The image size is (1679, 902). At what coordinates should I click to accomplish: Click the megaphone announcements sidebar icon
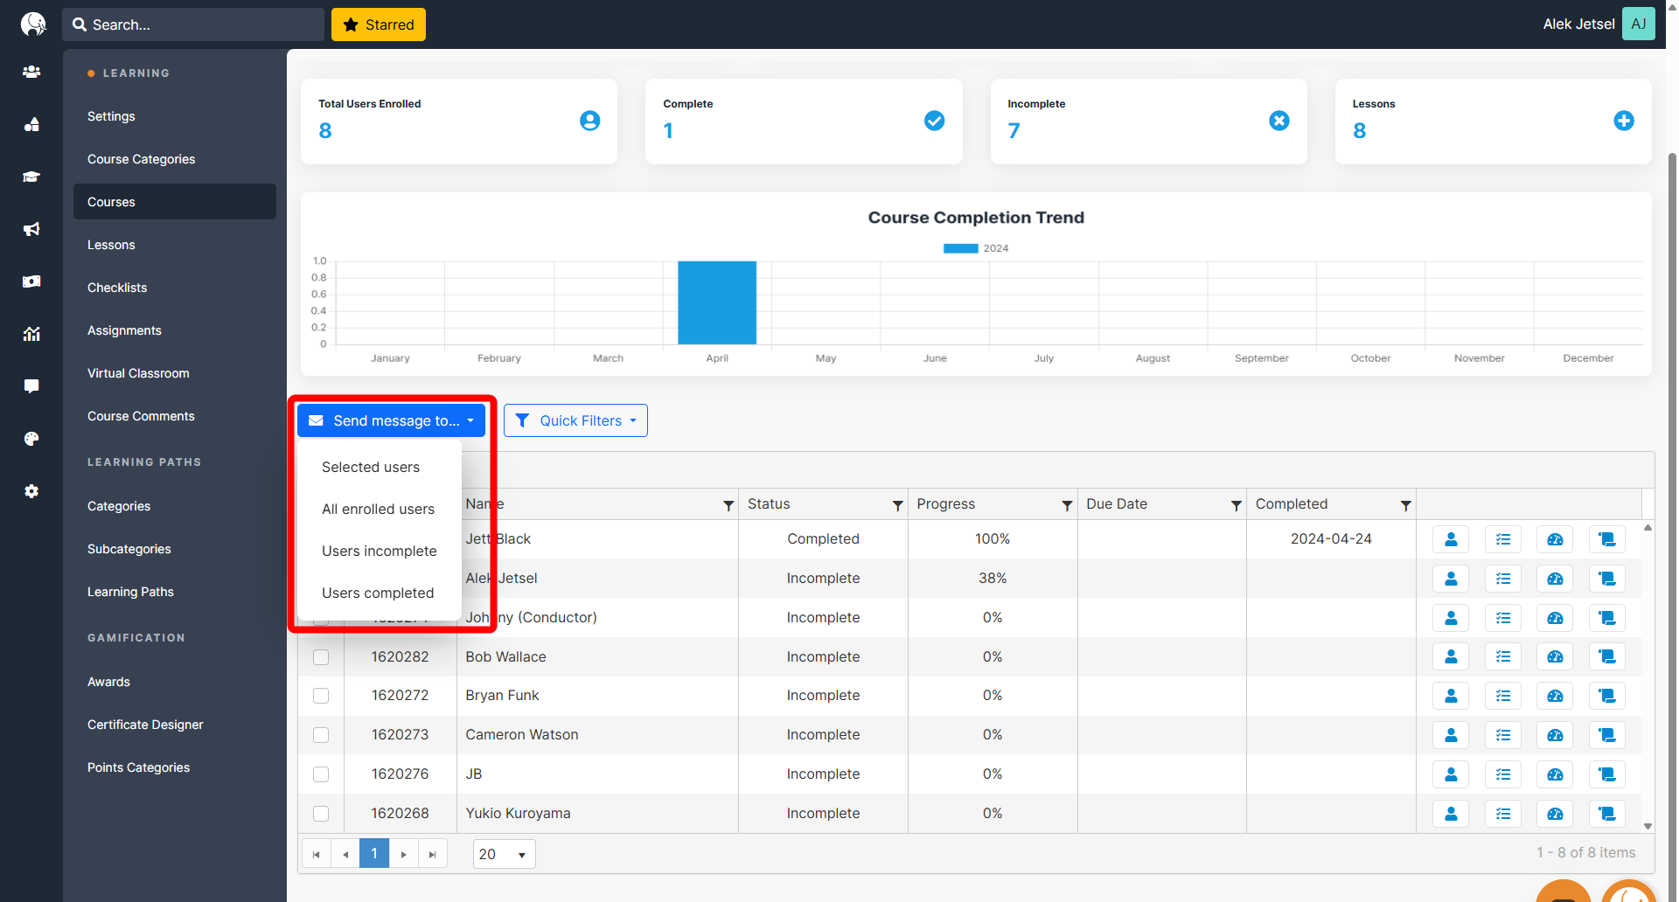point(31,229)
